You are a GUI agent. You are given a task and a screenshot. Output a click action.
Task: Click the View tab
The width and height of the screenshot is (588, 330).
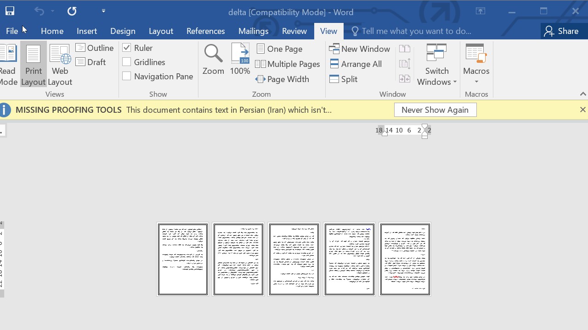(328, 31)
